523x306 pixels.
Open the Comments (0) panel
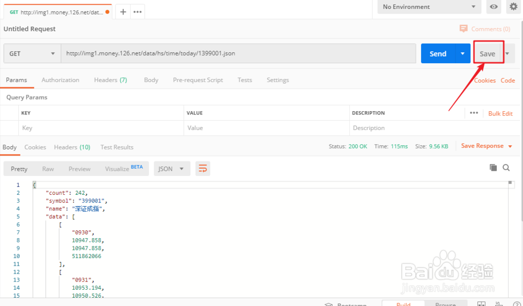click(x=485, y=29)
